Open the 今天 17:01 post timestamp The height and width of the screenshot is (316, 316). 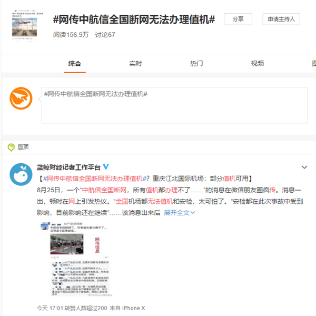tap(50, 308)
